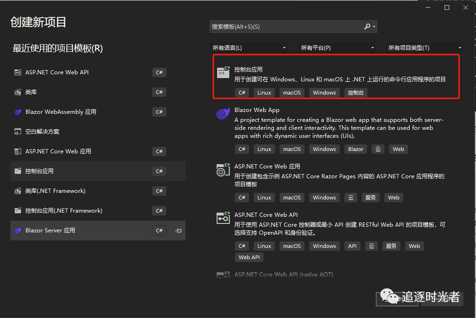This screenshot has height=318, width=476.
Task: Choose the Blazor Web App template title
Action: 257,110
